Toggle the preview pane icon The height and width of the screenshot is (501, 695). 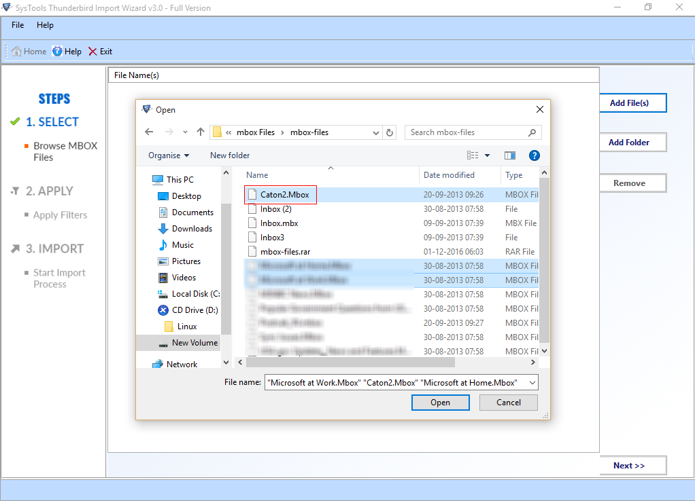click(x=510, y=155)
